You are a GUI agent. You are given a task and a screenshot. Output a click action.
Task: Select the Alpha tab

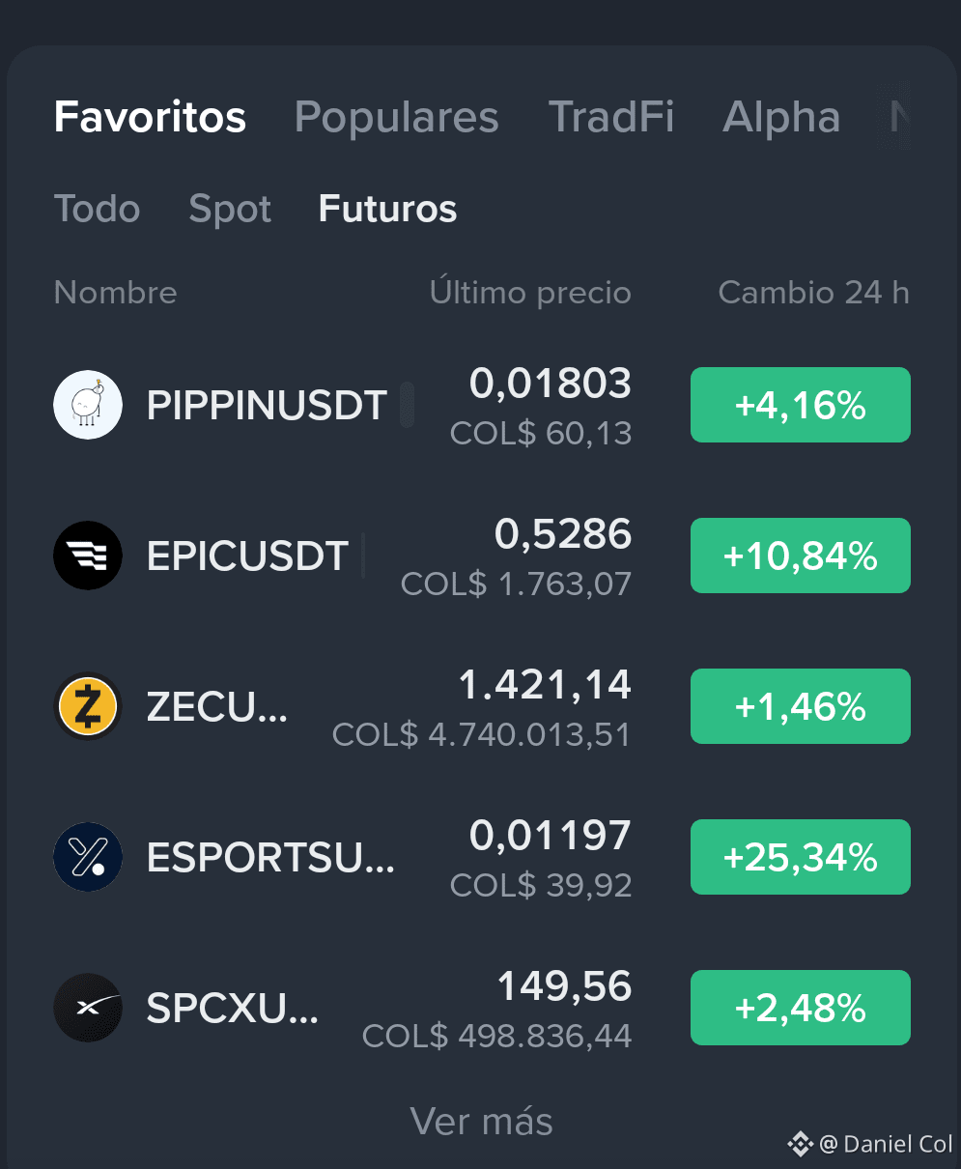tap(781, 117)
